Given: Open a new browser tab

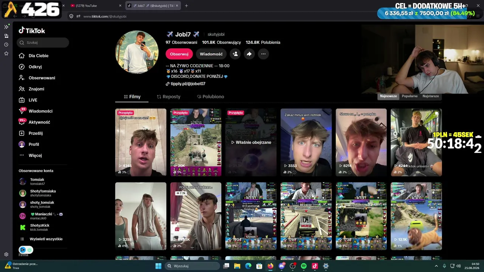Looking at the screenshot, I should tap(186, 6).
